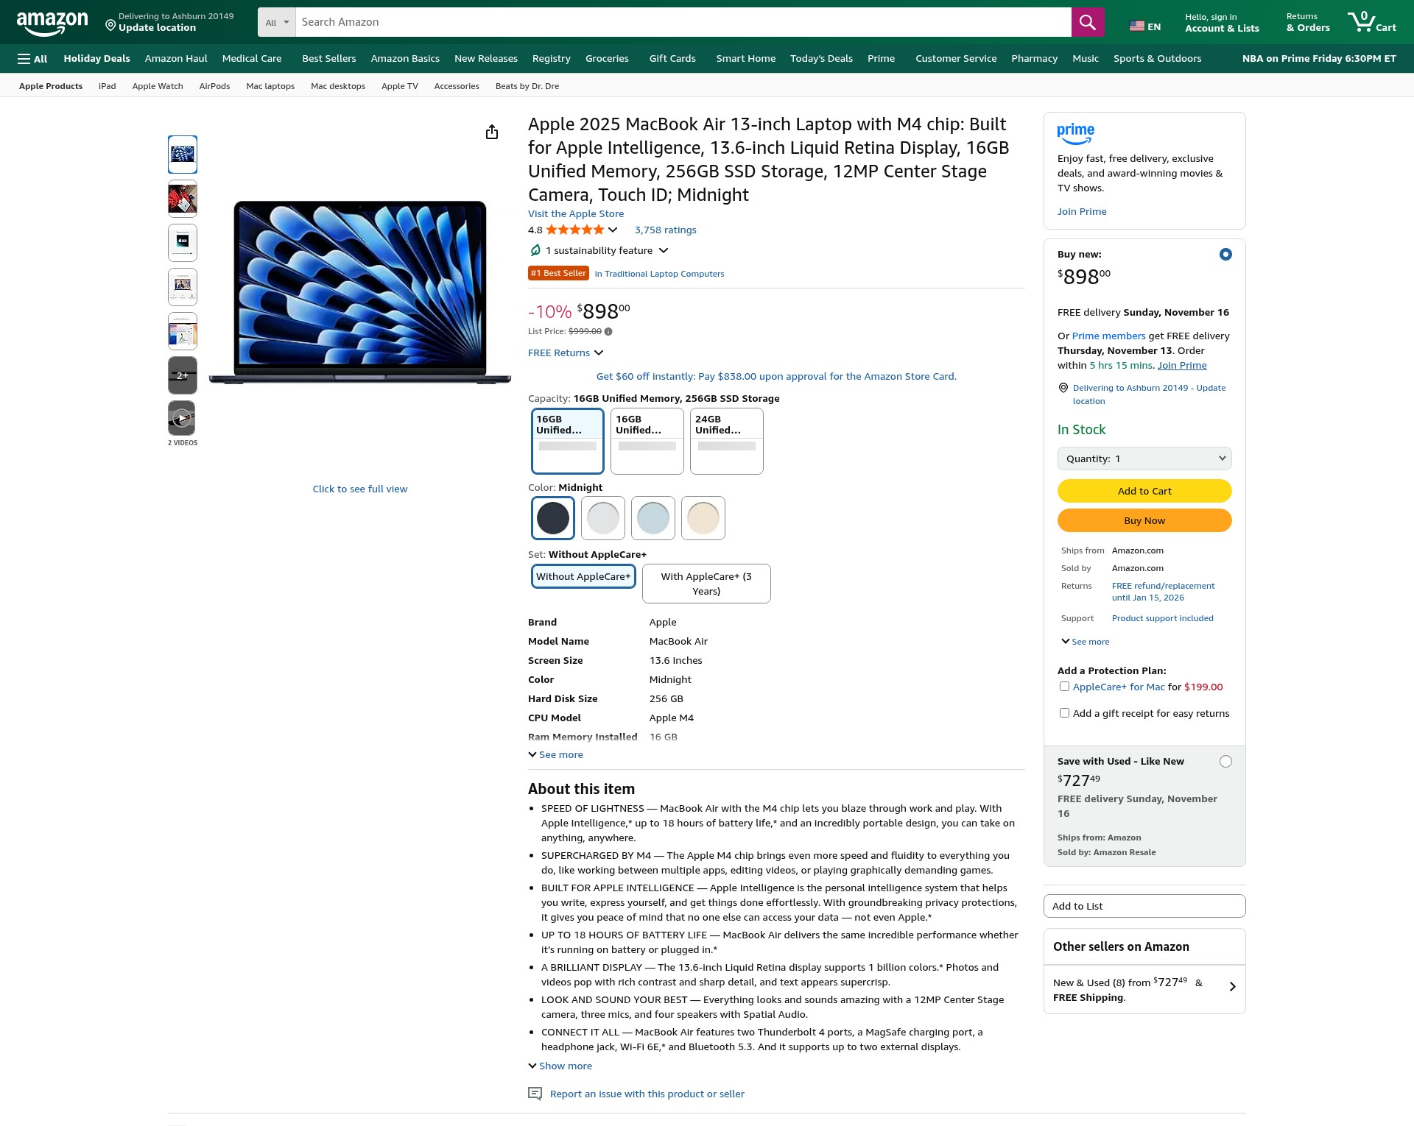Click the share icon above product image
Screen dimensions: 1414x1126
(492, 132)
